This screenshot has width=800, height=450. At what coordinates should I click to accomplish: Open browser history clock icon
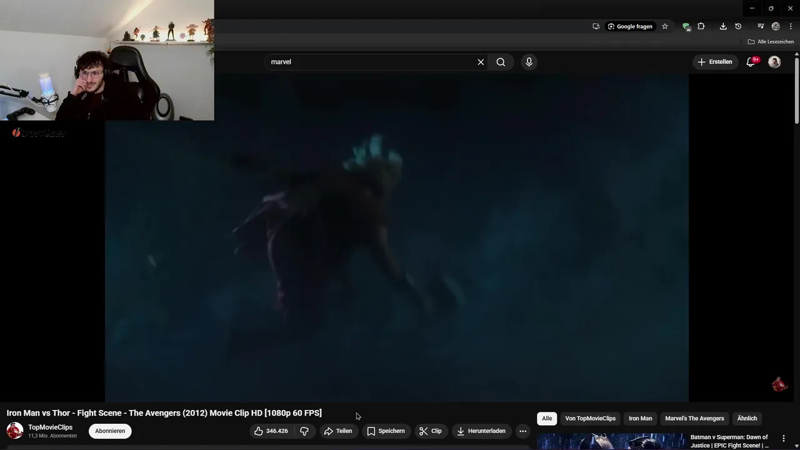738,26
